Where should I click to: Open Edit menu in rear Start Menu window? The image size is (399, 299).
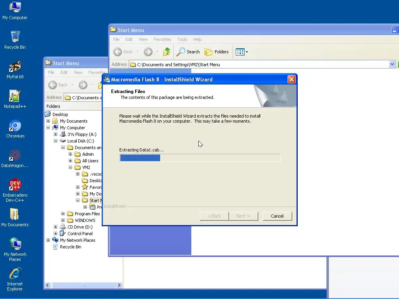64,72
